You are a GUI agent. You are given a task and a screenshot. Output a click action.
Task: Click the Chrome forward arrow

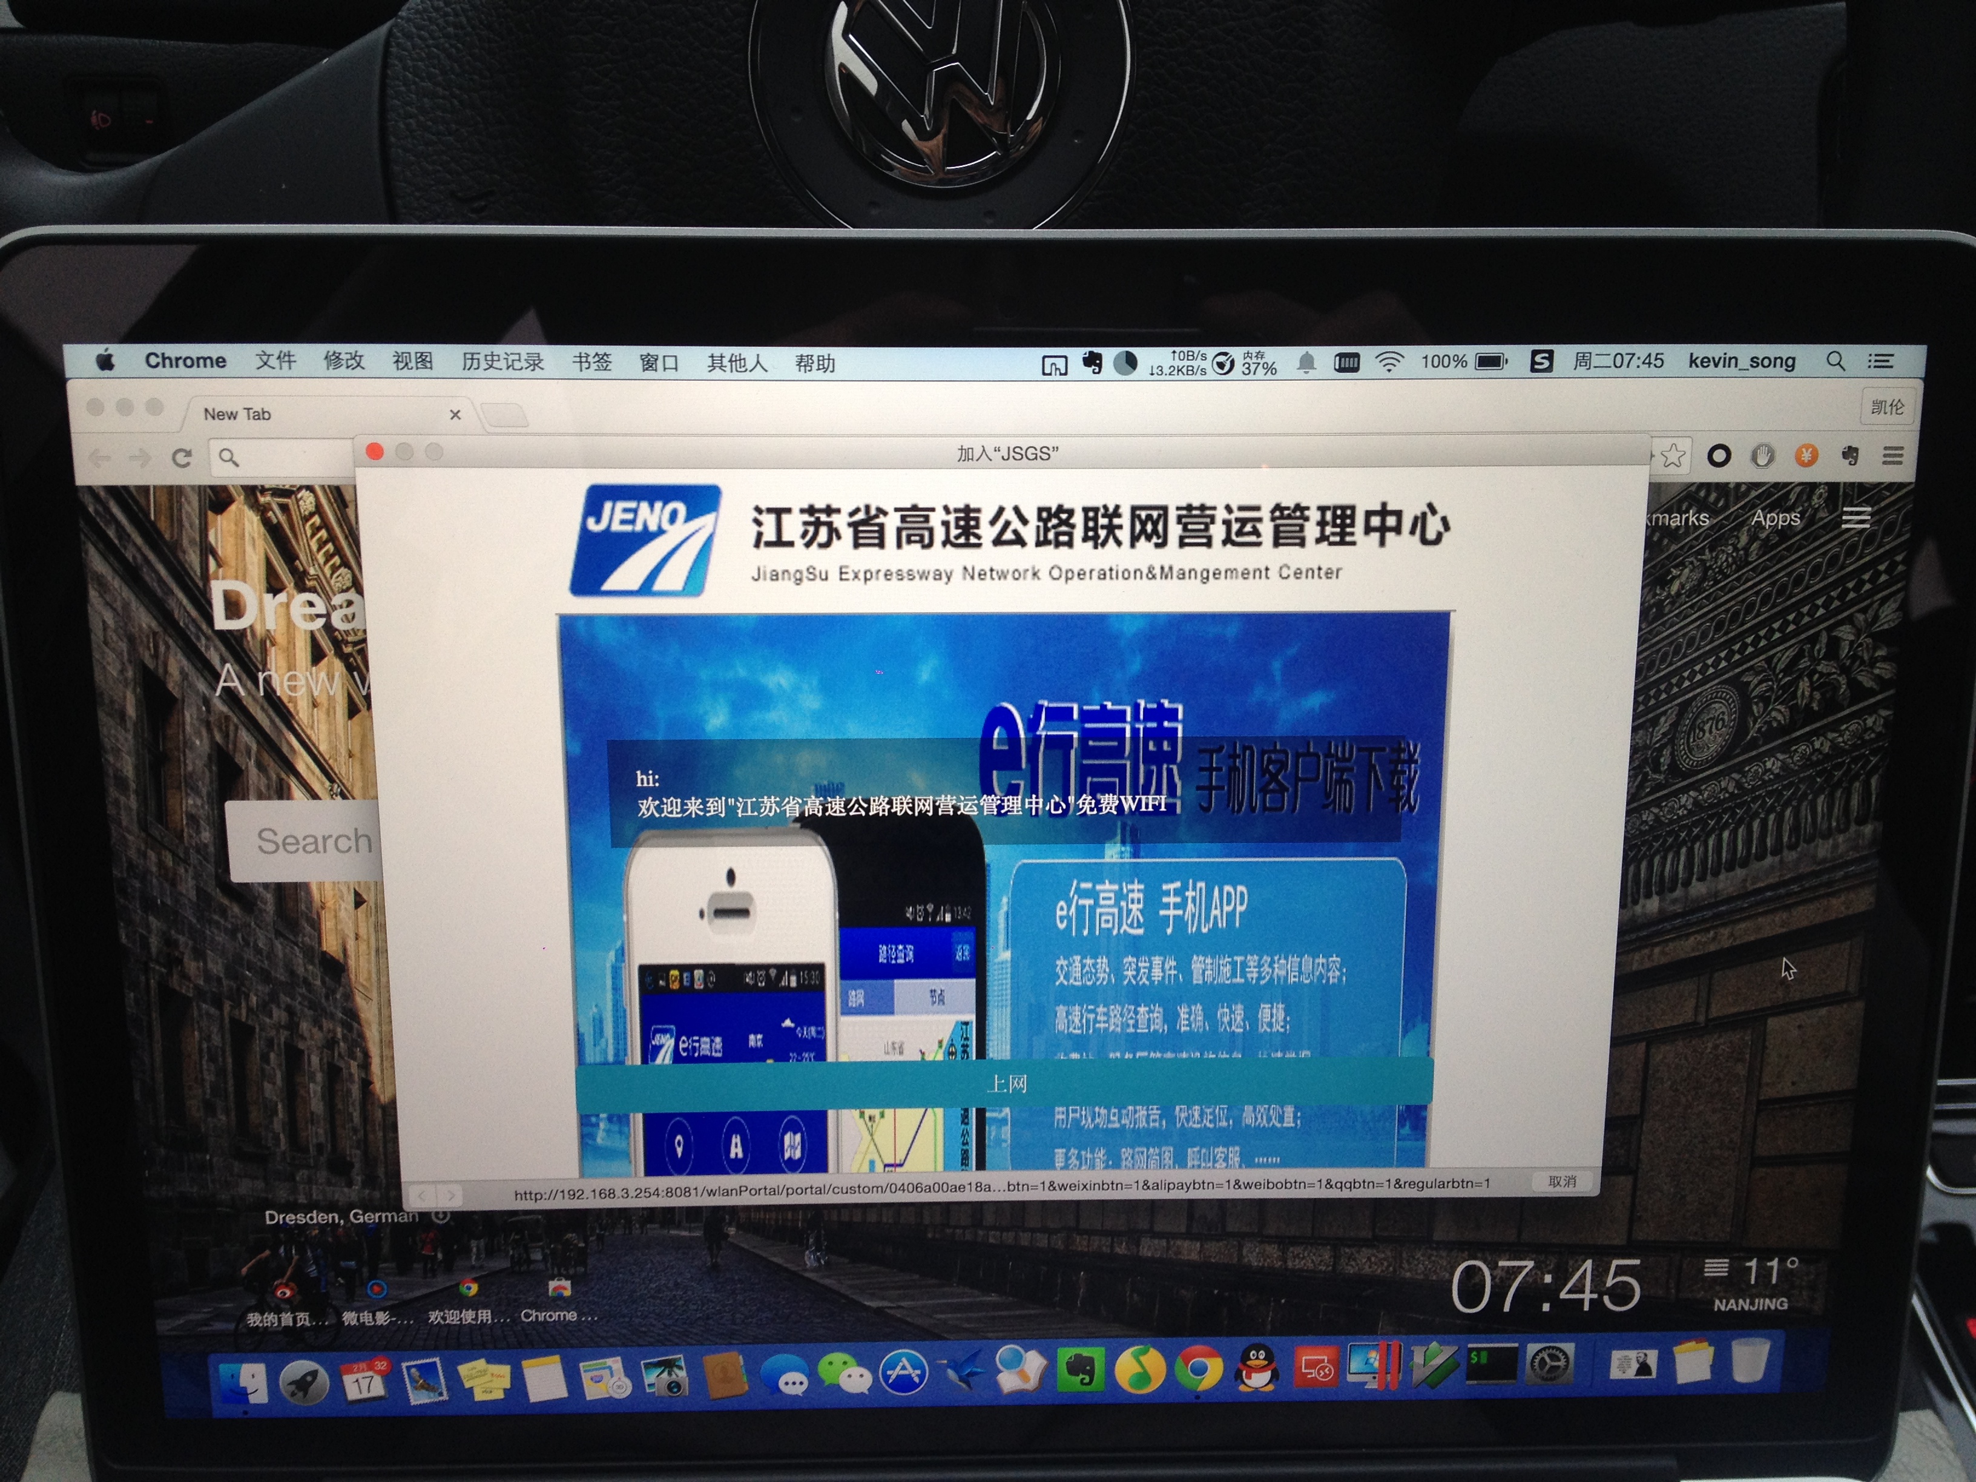pos(139,459)
